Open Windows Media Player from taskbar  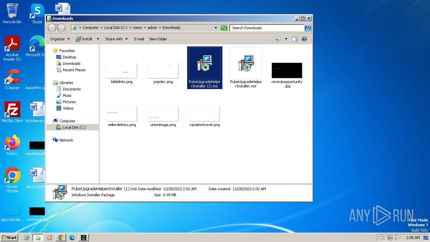[x=49, y=238]
